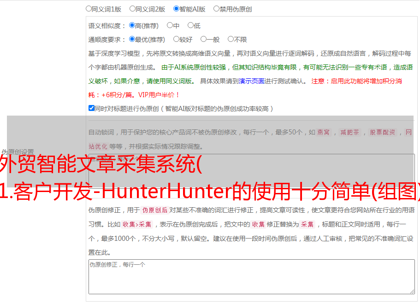This screenshot has height=303, width=420.
Task: Click the 语义相似度 label
Action: click(107, 26)
